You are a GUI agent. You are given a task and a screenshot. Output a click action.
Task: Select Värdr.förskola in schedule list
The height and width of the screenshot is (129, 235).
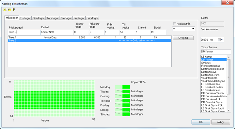213,78
